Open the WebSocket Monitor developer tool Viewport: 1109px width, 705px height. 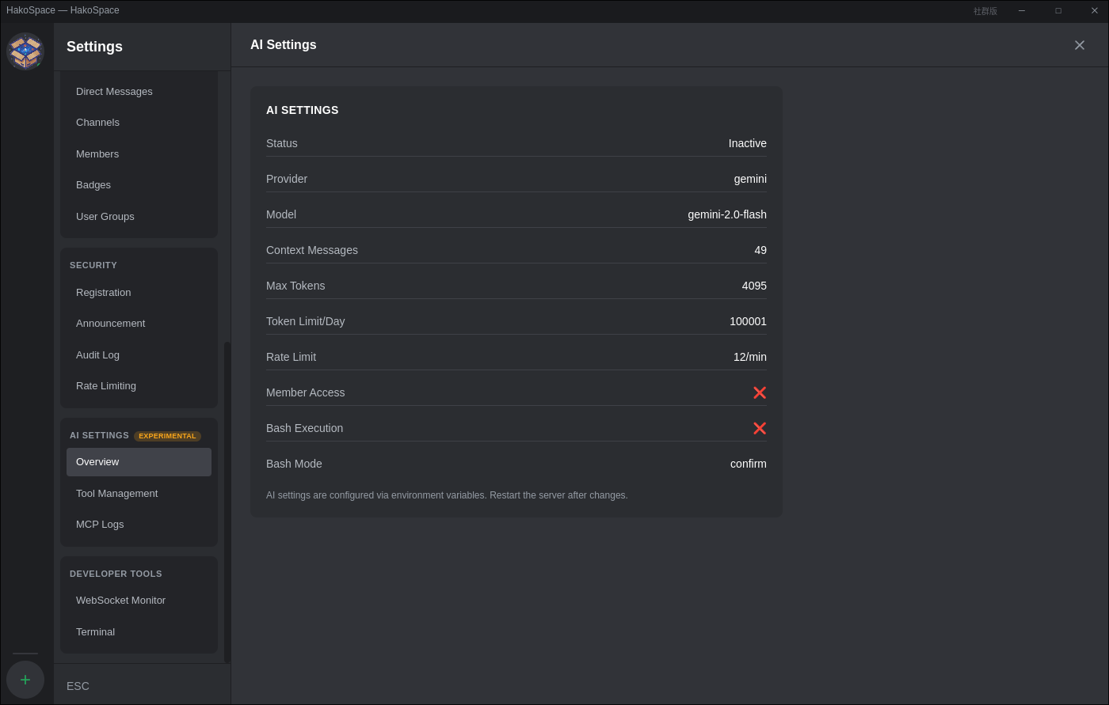point(120,600)
